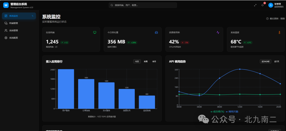The height and width of the screenshot is (131, 286).
Task: Click the +3°C badge on 系统温度
Action: pos(248,42)
